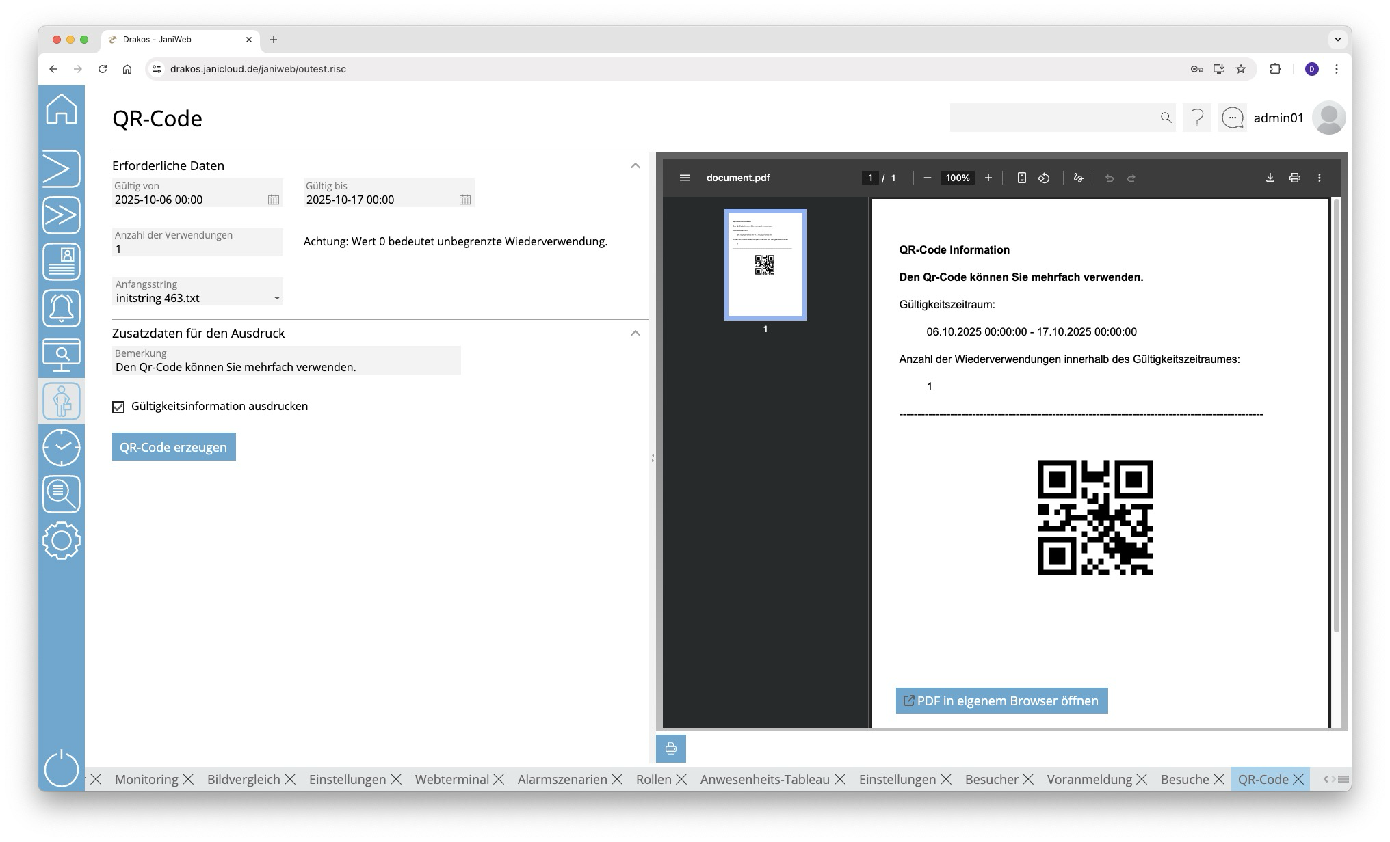
Task: Uncheck Gültigkeitsinformation ausdrucken checkbox
Action: tap(118, 407)
